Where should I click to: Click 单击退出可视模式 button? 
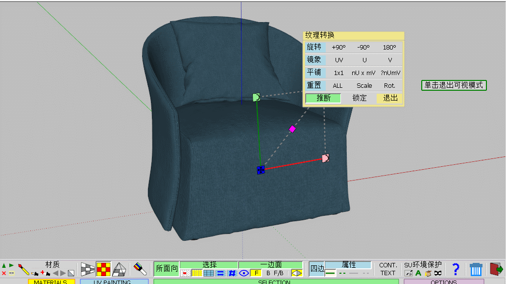pyautogui.click(x=454, y=85)
